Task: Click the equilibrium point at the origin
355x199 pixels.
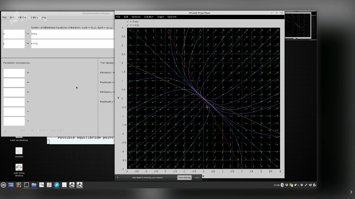Action: [x=203, y=98]
